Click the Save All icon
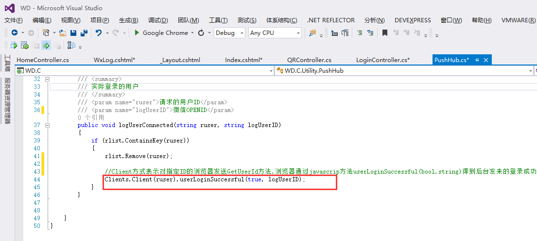The image size is (537, 241). pos(84,33)
